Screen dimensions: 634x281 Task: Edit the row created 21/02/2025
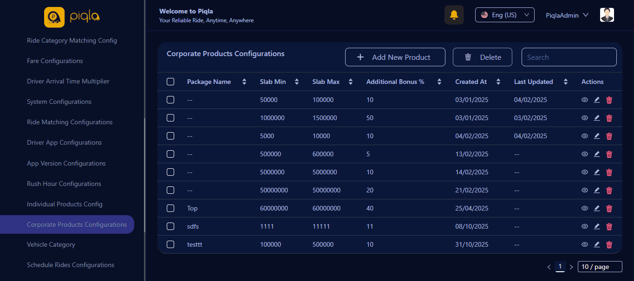tap(597, 190)
